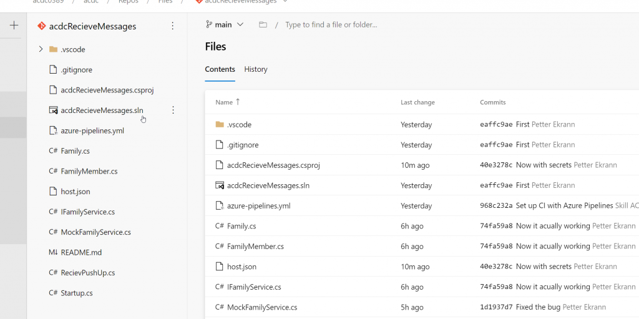Select IFamilyService.cs in the file tree

tap(87, 212)
